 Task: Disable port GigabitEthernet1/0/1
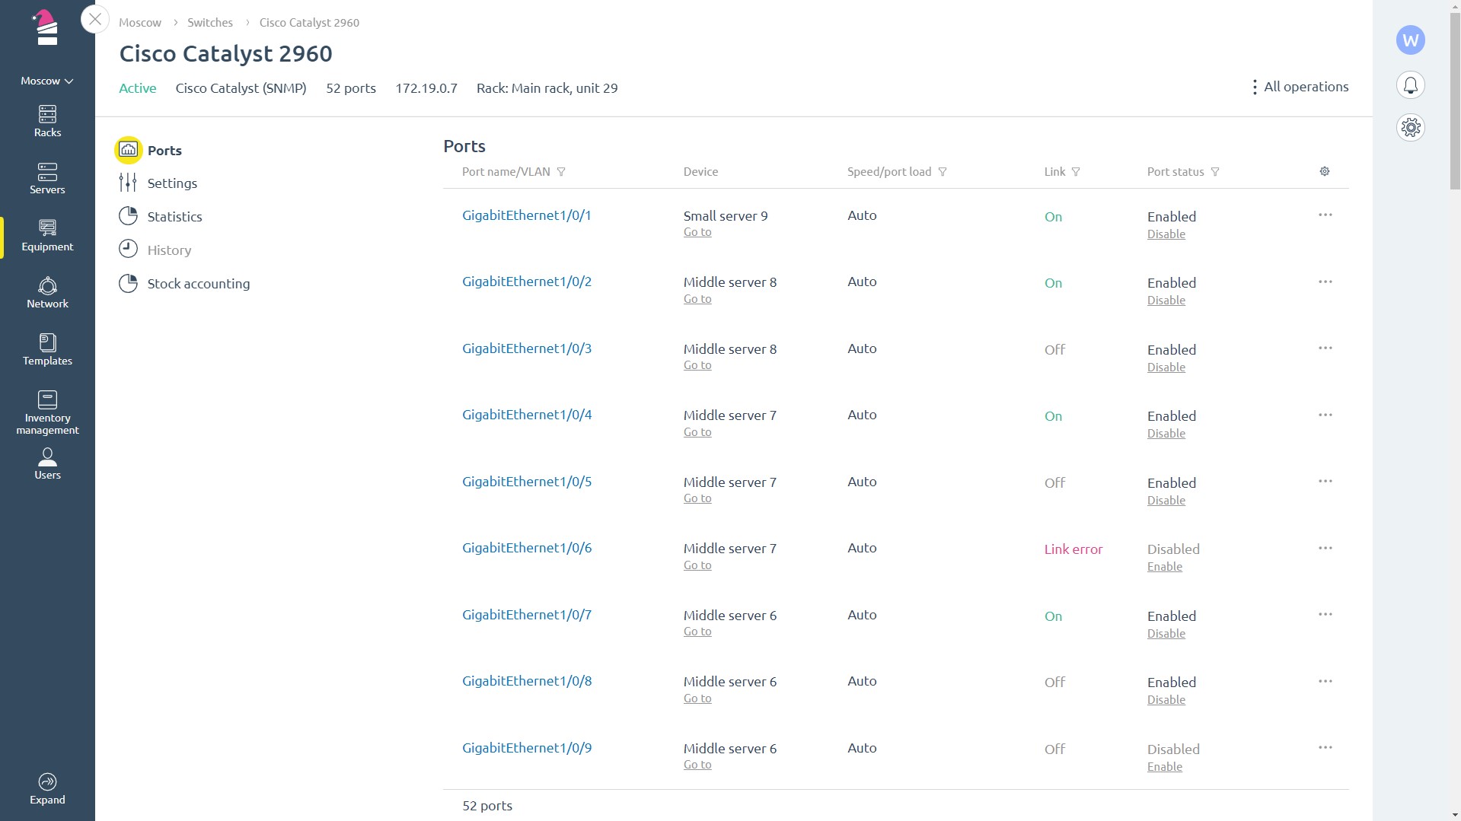(x=1166, y=234)
